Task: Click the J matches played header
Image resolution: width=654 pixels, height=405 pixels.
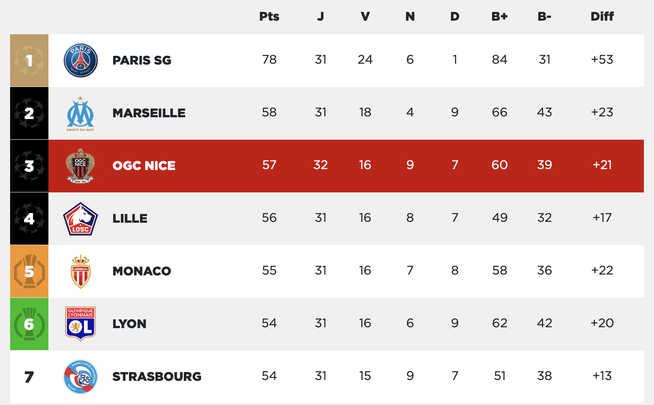Action: tap(320, 16)
